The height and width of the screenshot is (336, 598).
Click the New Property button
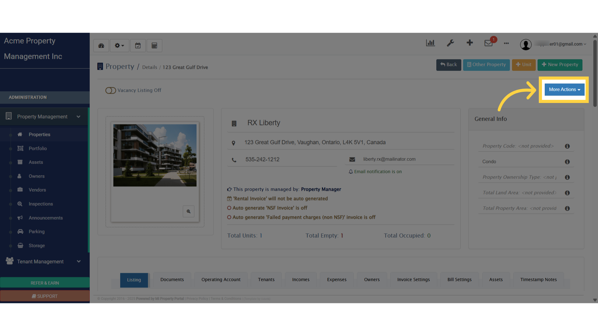pyautogui.click(x=560, y=65)
